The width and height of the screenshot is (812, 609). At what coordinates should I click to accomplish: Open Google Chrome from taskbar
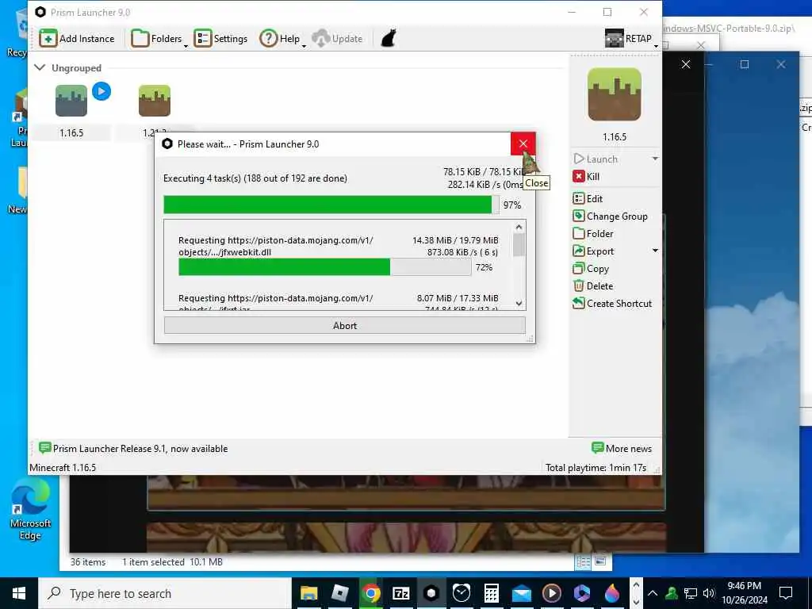click(370, 593)
